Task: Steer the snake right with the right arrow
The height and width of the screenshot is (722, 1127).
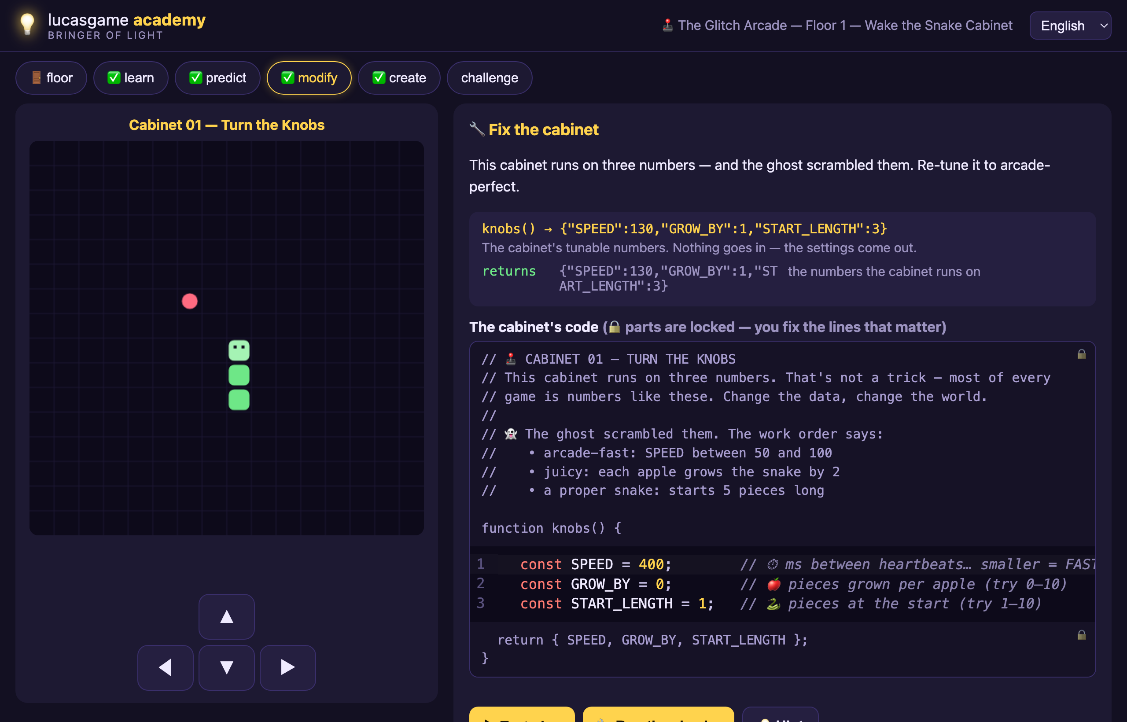Action: 287,667
